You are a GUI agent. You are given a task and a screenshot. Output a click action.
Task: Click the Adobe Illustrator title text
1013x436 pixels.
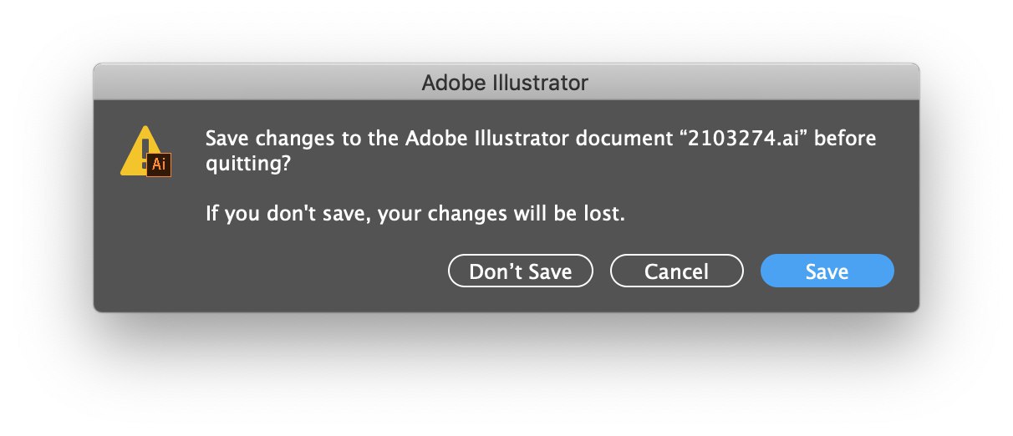pyautogui.click(x=505, y=83)
